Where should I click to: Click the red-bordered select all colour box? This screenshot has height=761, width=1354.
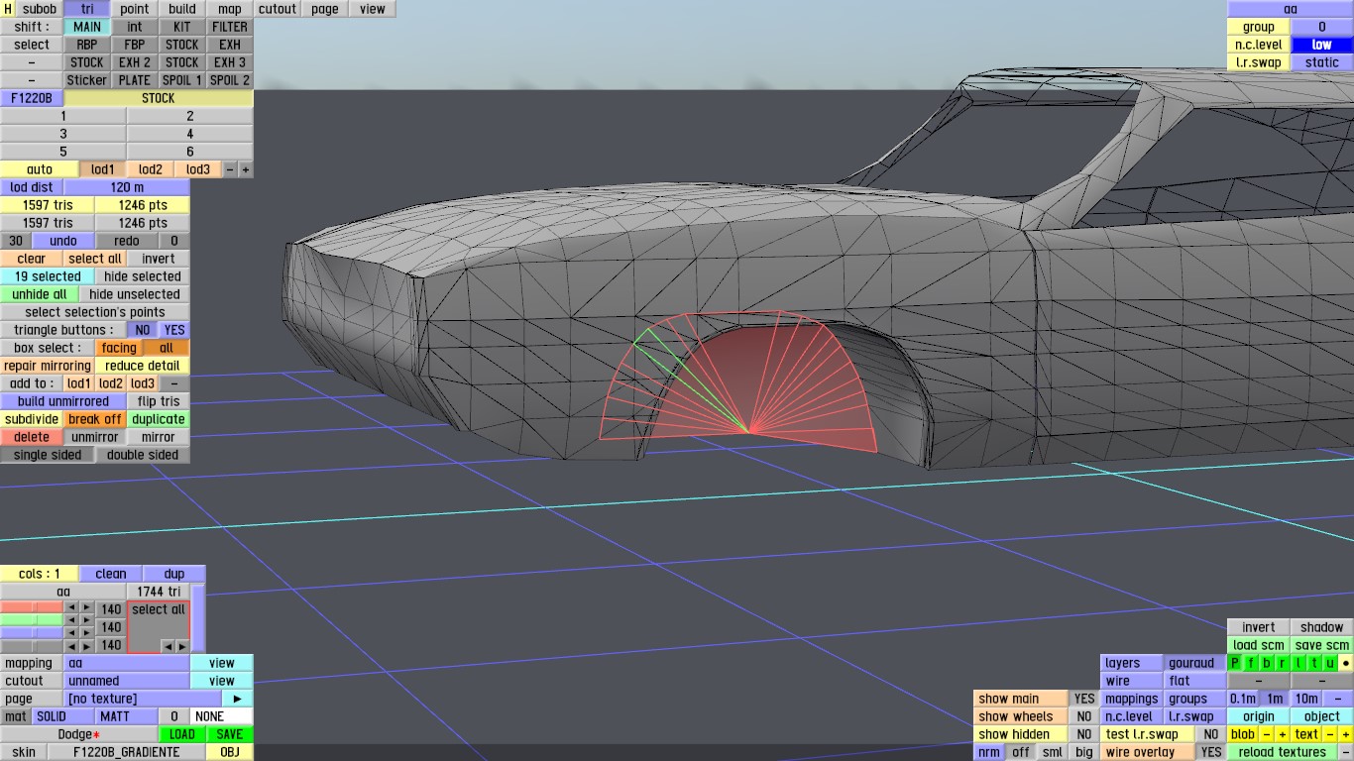coord(159,626)
